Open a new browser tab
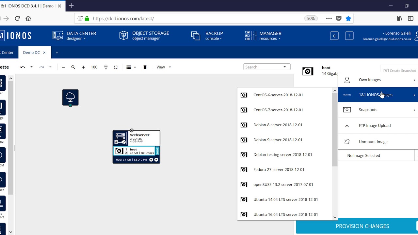 coord(71,6)
